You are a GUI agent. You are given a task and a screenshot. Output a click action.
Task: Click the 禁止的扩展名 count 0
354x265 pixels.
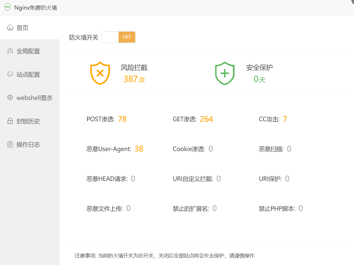point(215,208)
